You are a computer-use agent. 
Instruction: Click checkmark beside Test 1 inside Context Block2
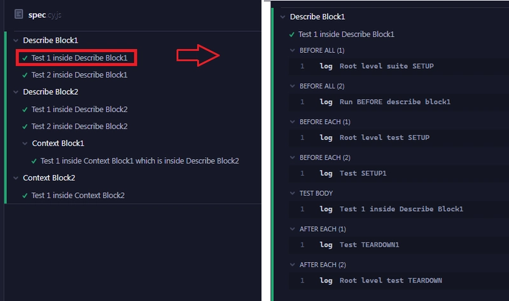point(25,196)
